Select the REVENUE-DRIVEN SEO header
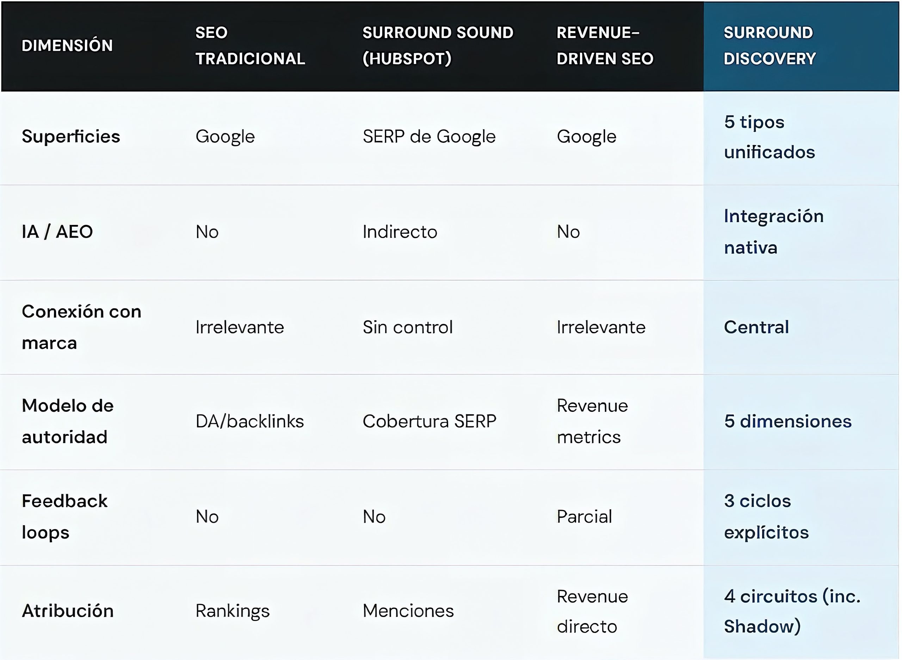 [605, 45]
